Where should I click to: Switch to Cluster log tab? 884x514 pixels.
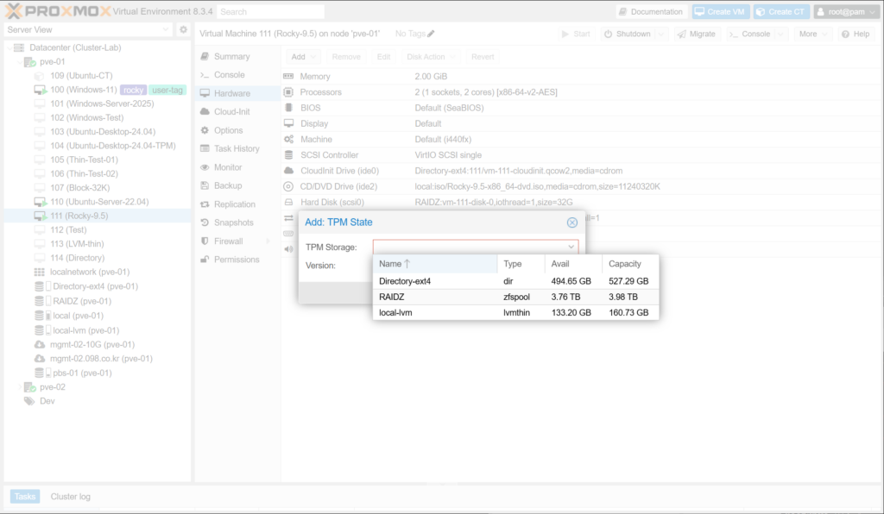pyautogui.click(x=70, y=496)
